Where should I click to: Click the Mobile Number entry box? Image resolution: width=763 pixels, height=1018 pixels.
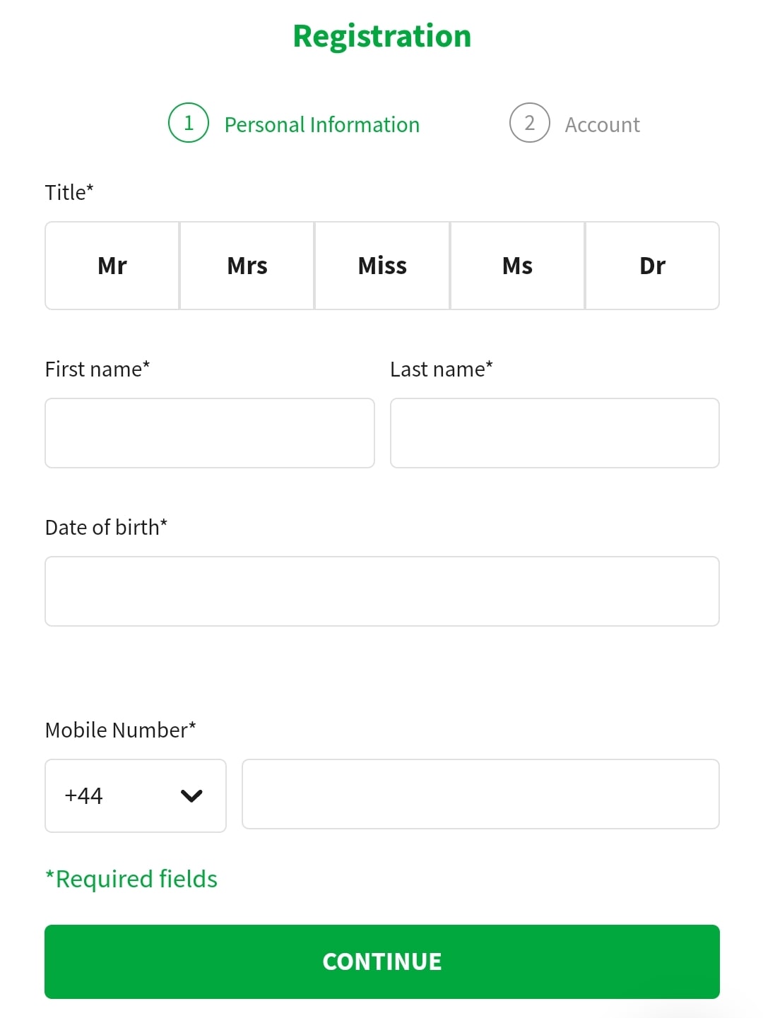click(480, 794)
